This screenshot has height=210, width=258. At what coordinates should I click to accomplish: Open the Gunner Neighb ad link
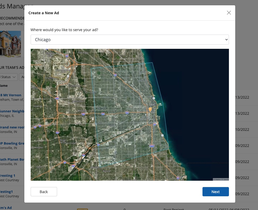tap(12, 111)
